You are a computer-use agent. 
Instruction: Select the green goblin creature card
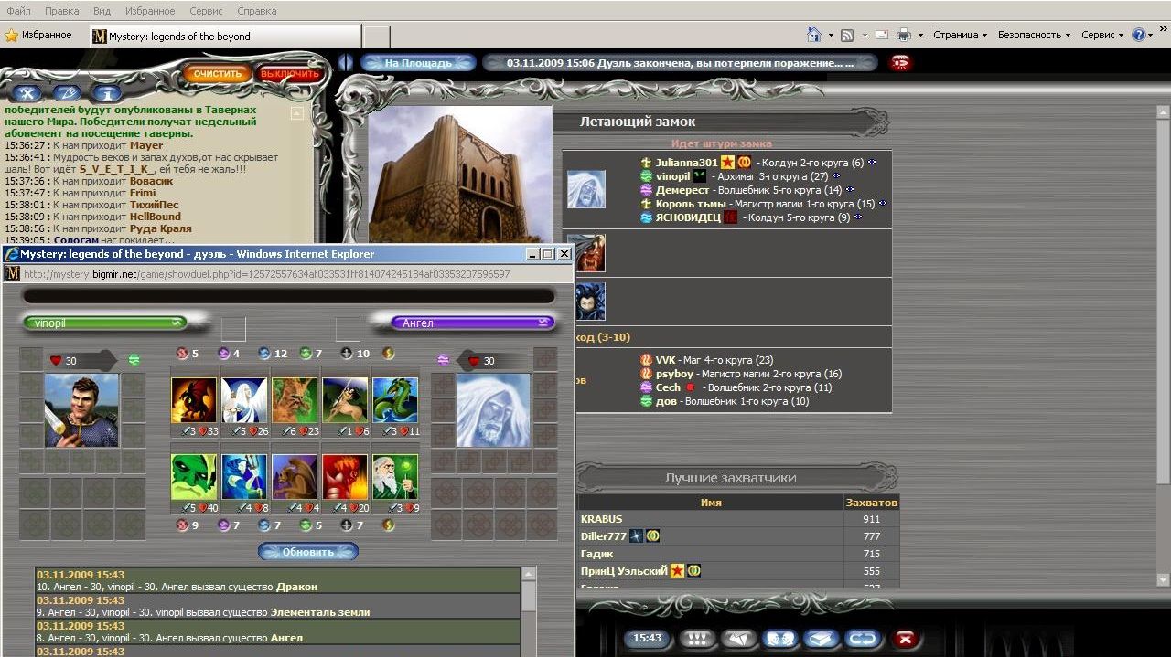point(194,477)
